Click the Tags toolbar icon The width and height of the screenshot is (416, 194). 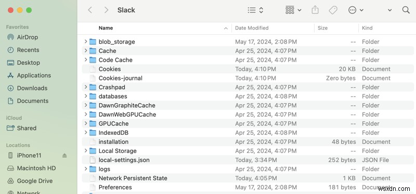point(333,10)
